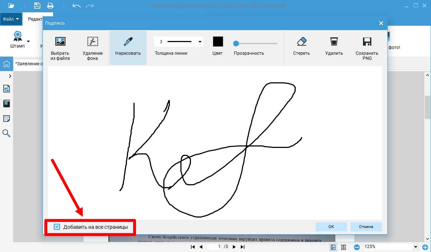Image resolution: width=431 pixels, height=252 pixels.
Task: Cancel the signature dialog
Action: click(366, 227)
